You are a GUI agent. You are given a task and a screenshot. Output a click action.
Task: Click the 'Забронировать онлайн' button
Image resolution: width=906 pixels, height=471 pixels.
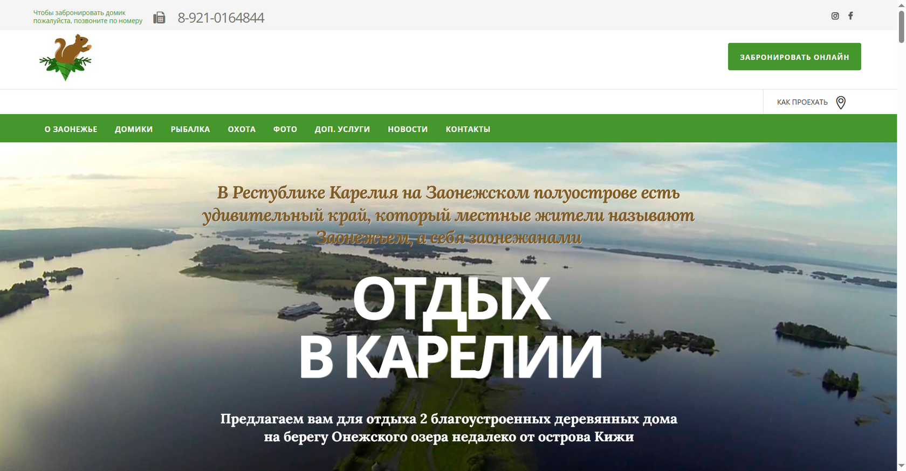[794, 57]
